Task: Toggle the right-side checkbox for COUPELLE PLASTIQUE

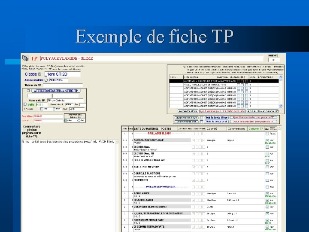Action: [x=267, y=174]
